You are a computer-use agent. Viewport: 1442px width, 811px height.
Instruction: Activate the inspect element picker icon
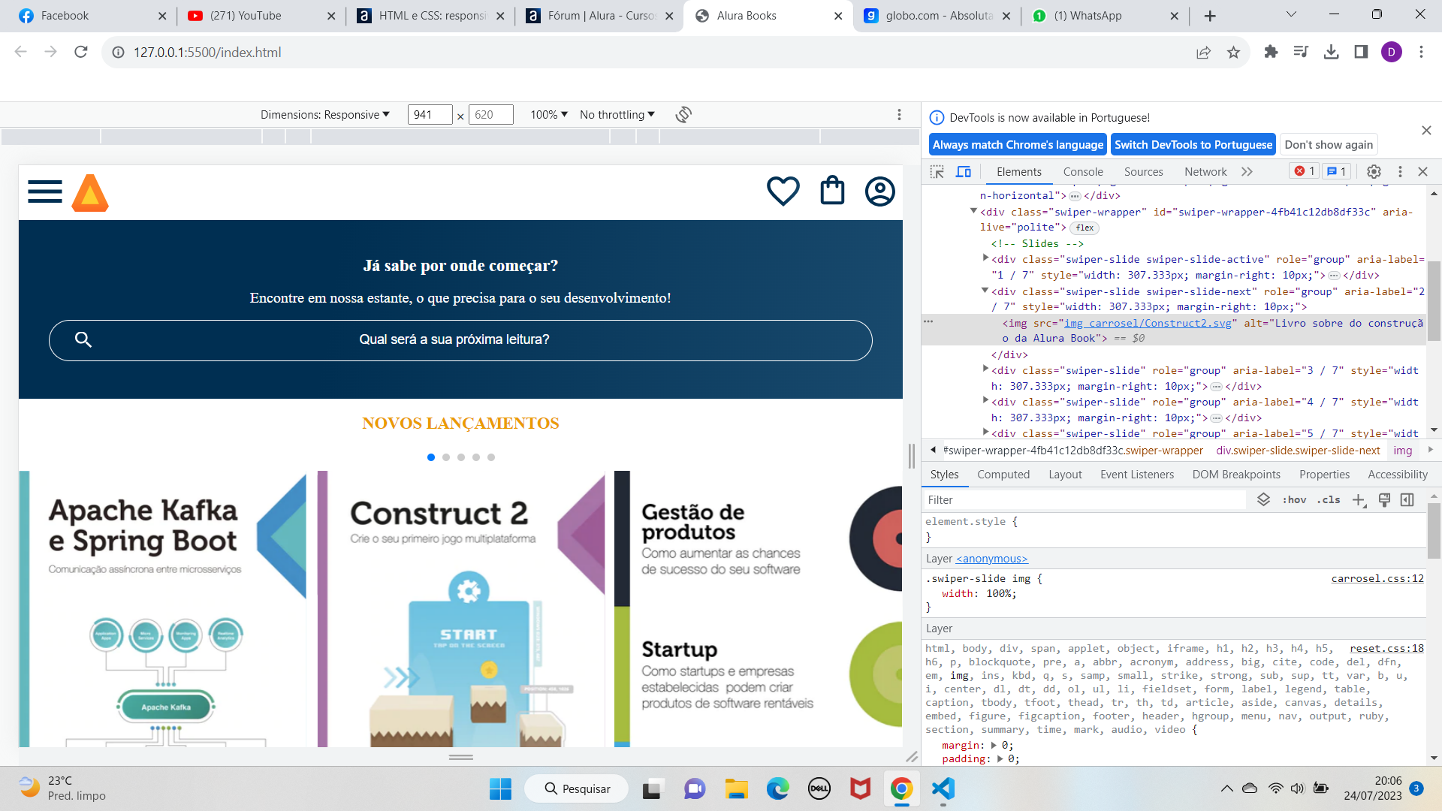tap(937, 172)
